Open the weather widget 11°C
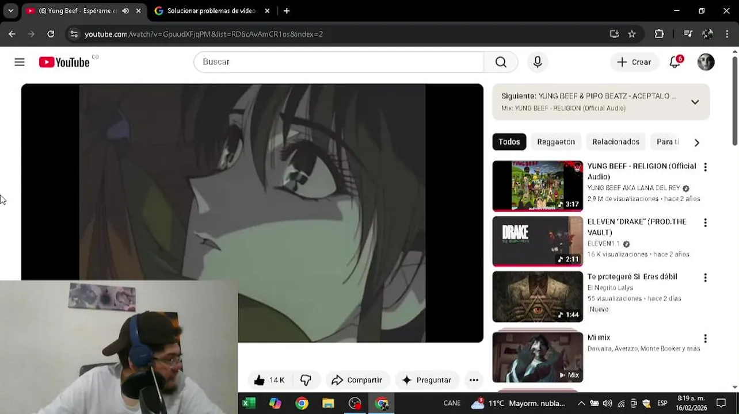The width and height of the screenshot is (739, 414). coord(518,403)
